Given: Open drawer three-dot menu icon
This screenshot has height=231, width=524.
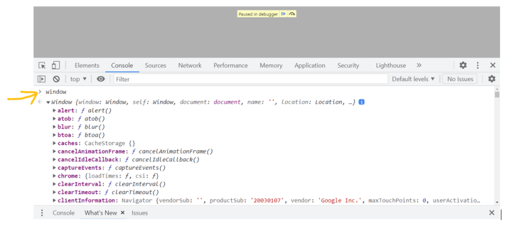Looking at the screenshot, I should pyautogui.click(x=42, y=213).
